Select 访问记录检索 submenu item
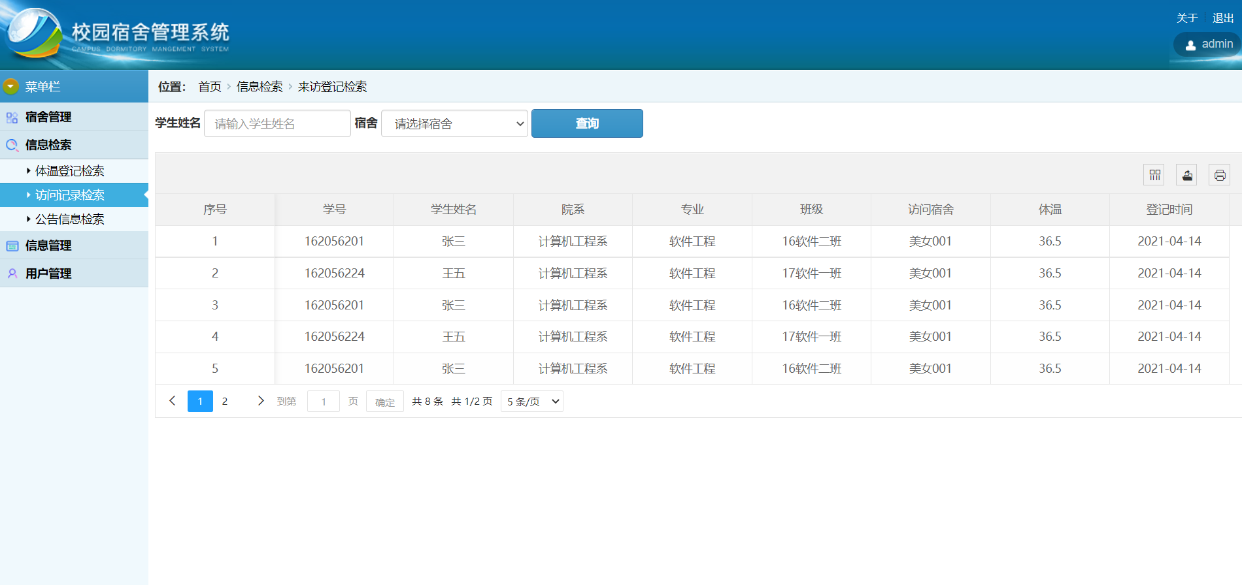Viewport: 1242px width, 585px height. 74,195
